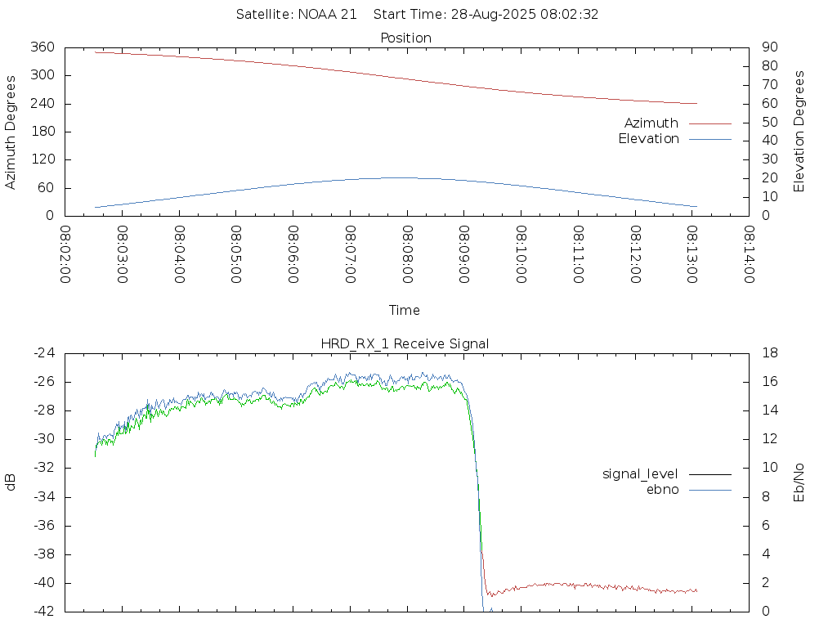This screenshot has height=628, width=837.
Task: Click the signal_level legend line sample
Action: 710,474
